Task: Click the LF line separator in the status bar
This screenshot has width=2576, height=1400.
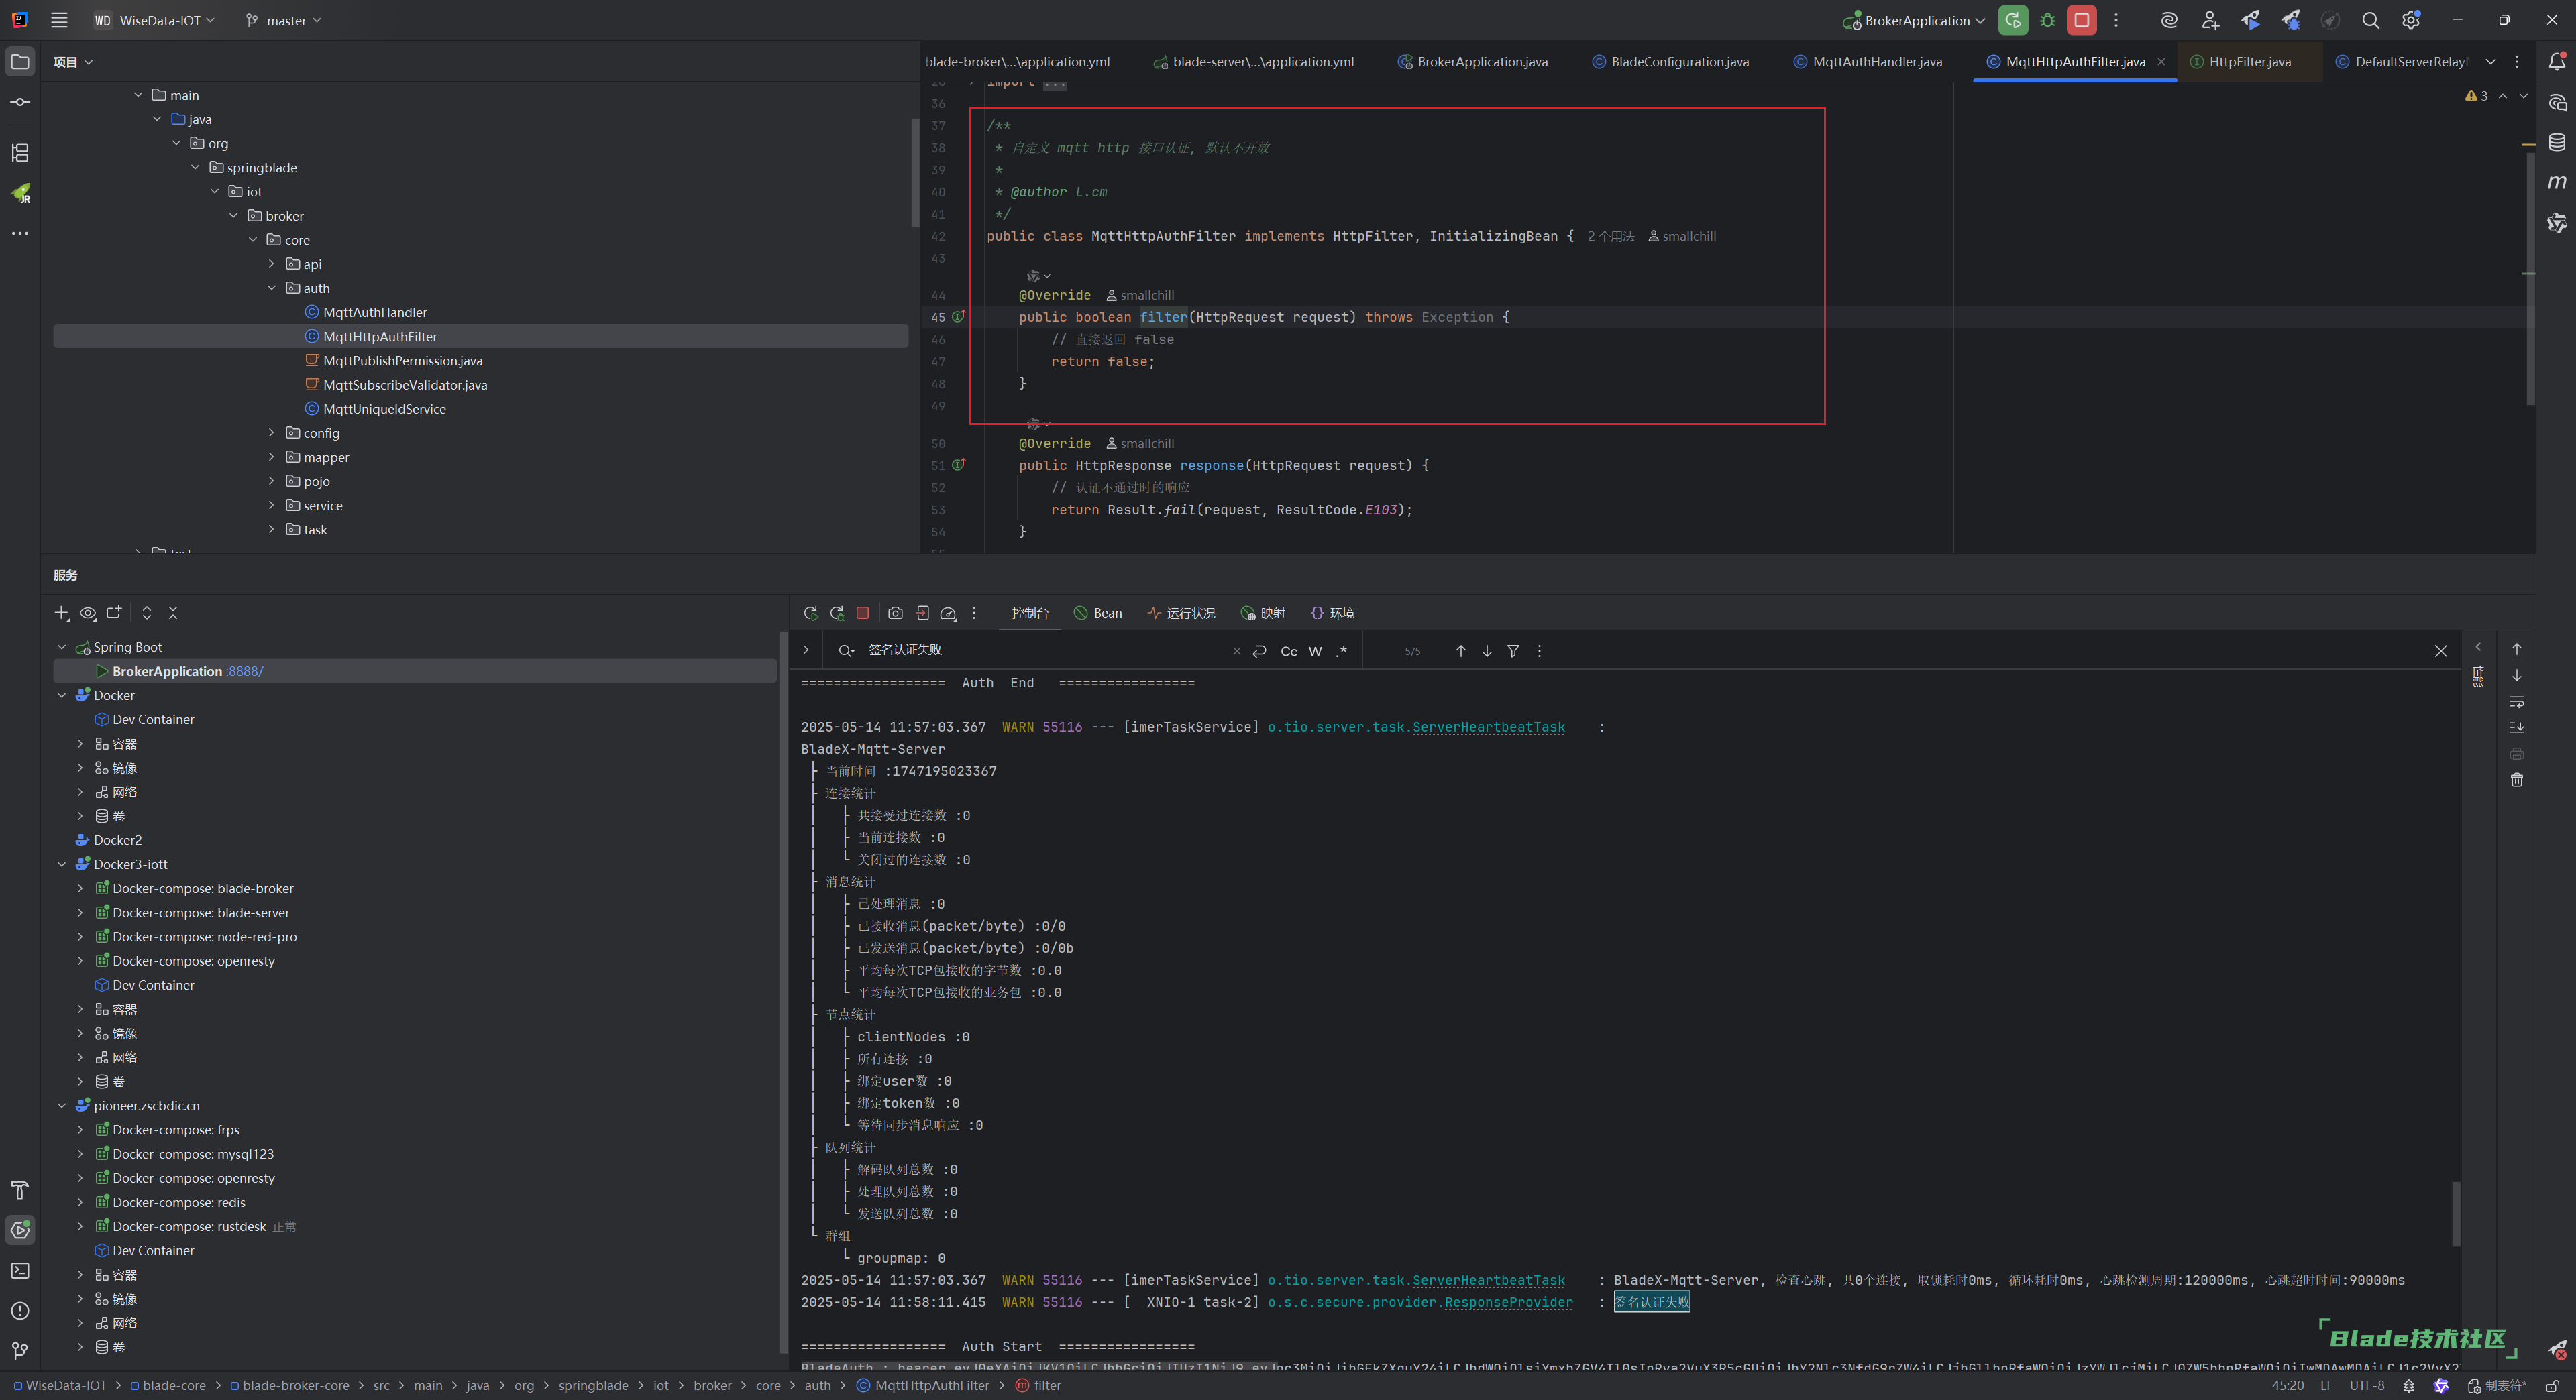Action: coord(2327,1385)
